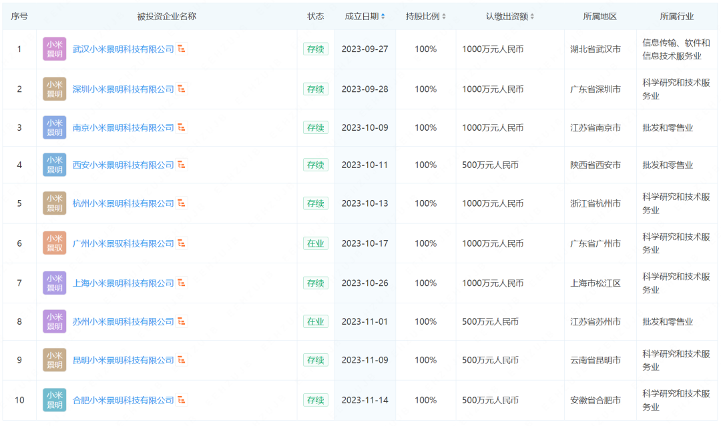
Task: Open the 深圳小米景明科技有限公司 company link
Action: [124, 89]
